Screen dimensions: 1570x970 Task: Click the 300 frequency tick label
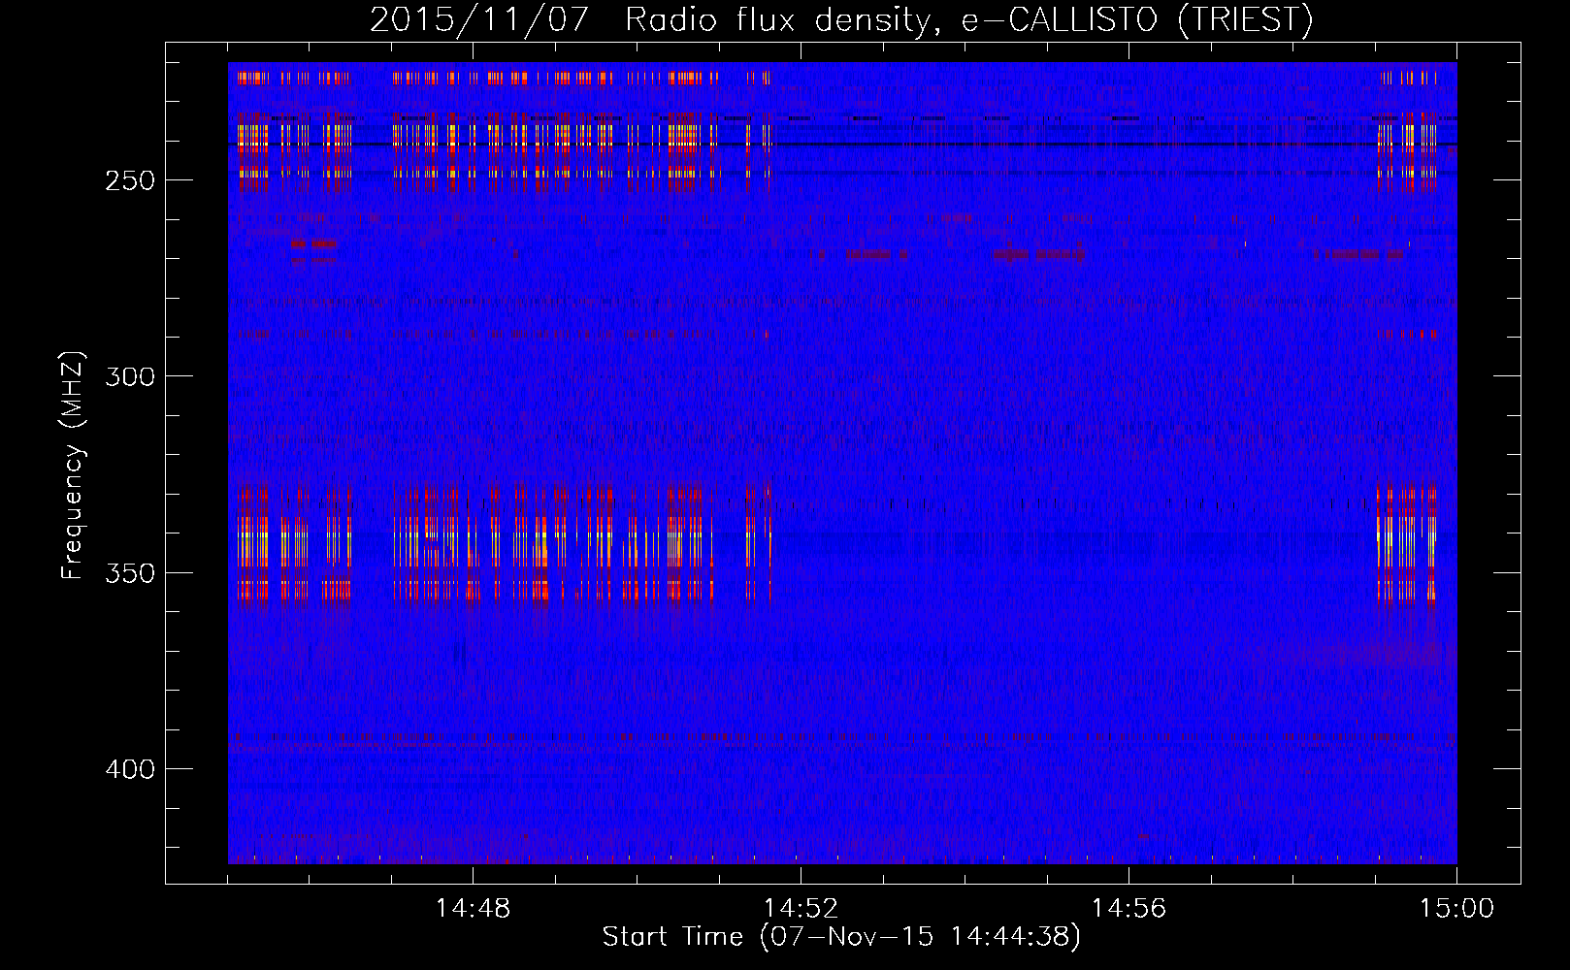(130, 376)
